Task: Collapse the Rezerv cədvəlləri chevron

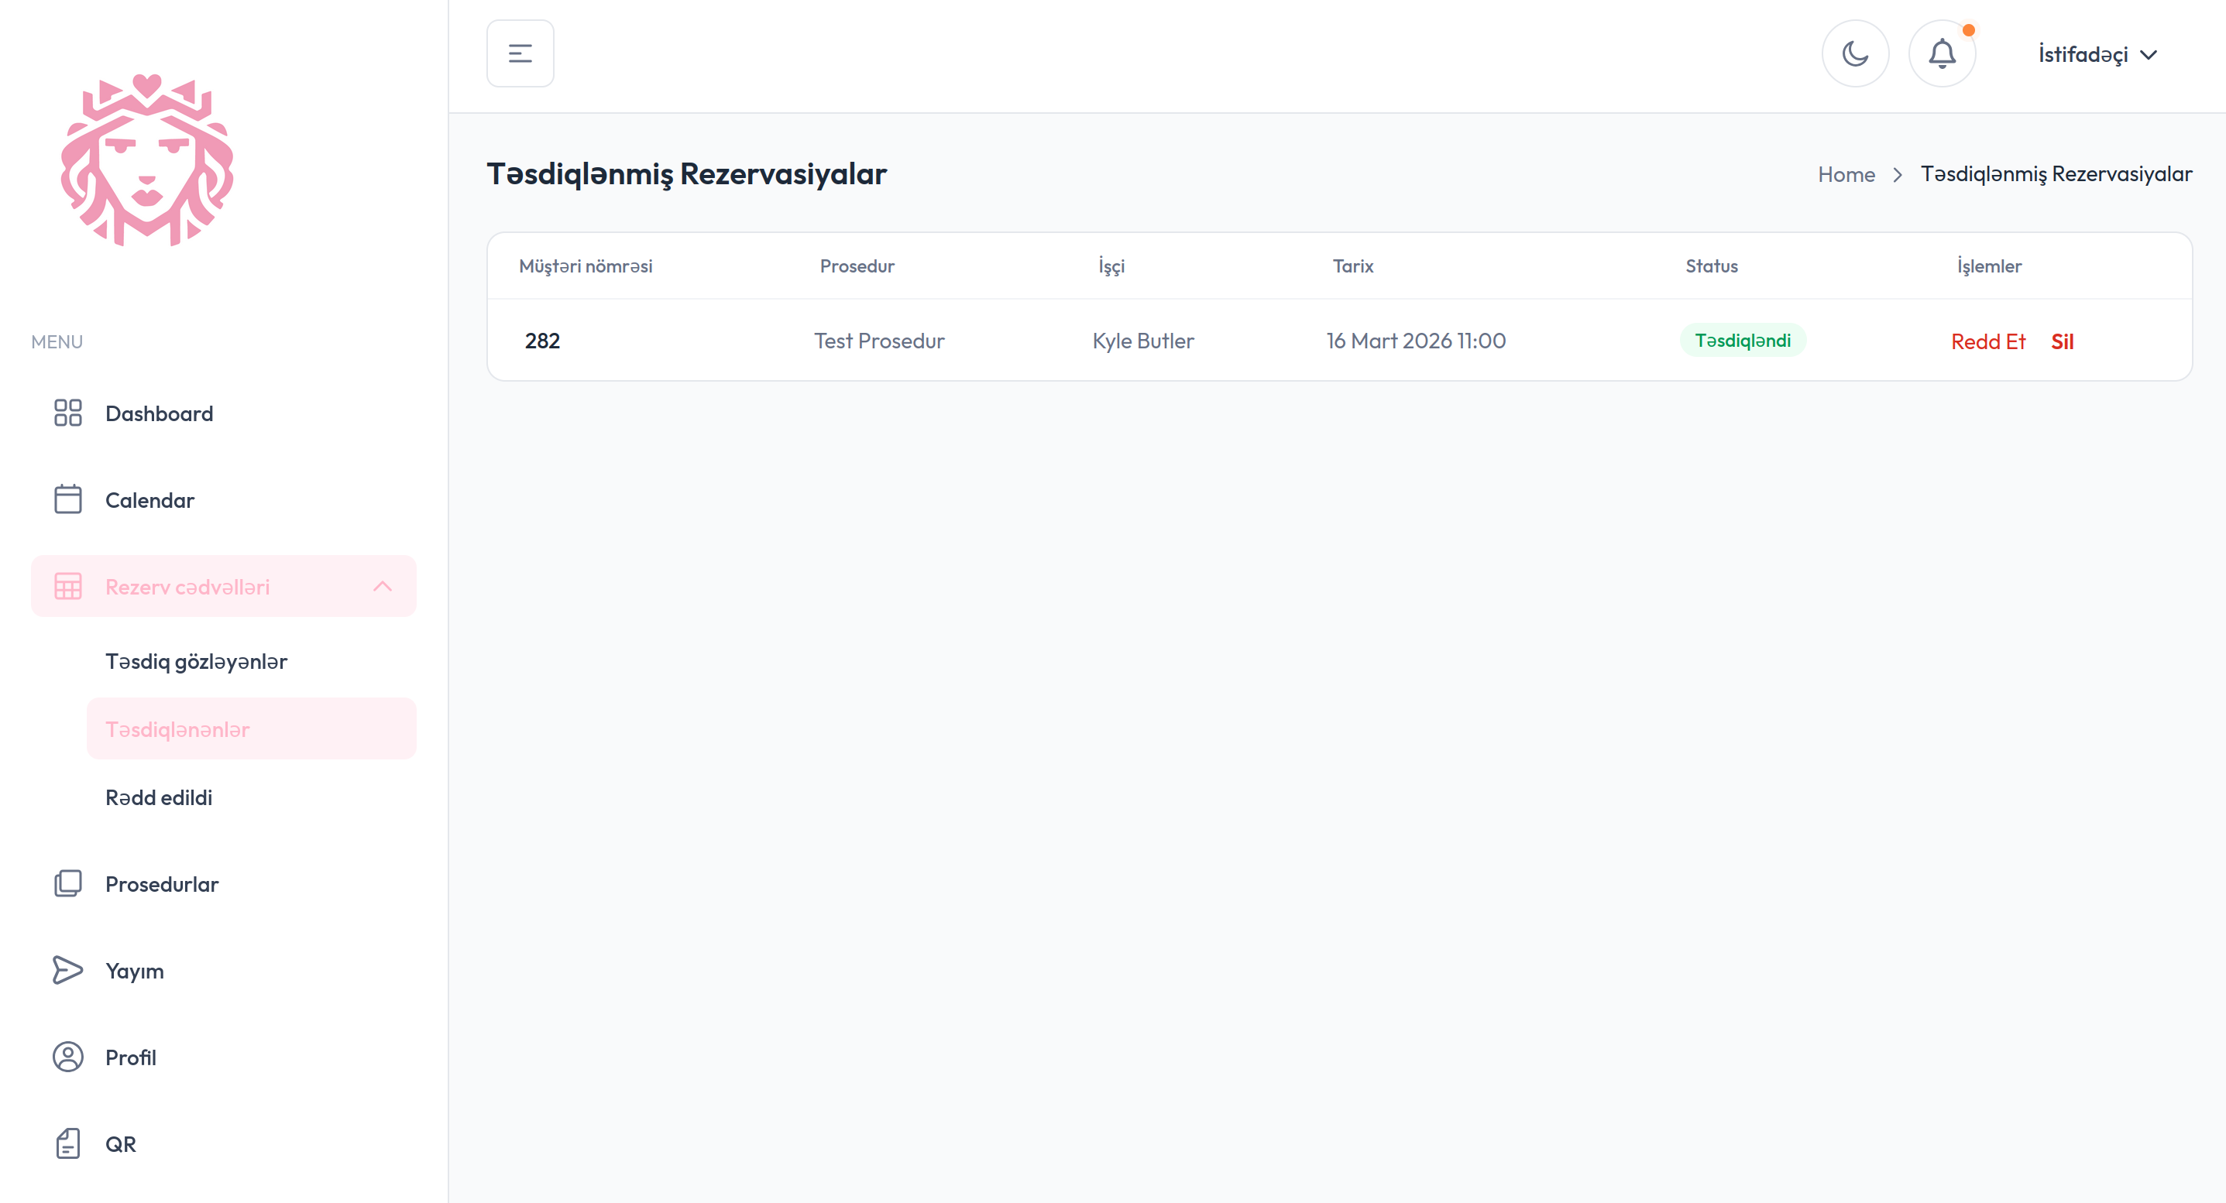Action: [382, 586]
